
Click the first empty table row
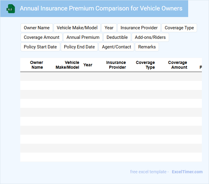tap(111, 76)
